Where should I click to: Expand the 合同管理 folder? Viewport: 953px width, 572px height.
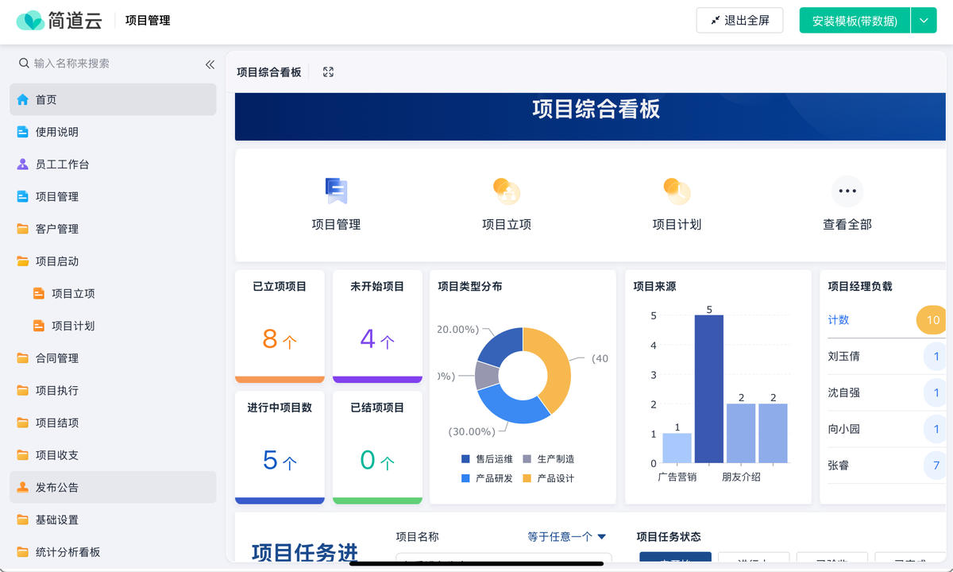pyautogui.click(x=113, y=358)
